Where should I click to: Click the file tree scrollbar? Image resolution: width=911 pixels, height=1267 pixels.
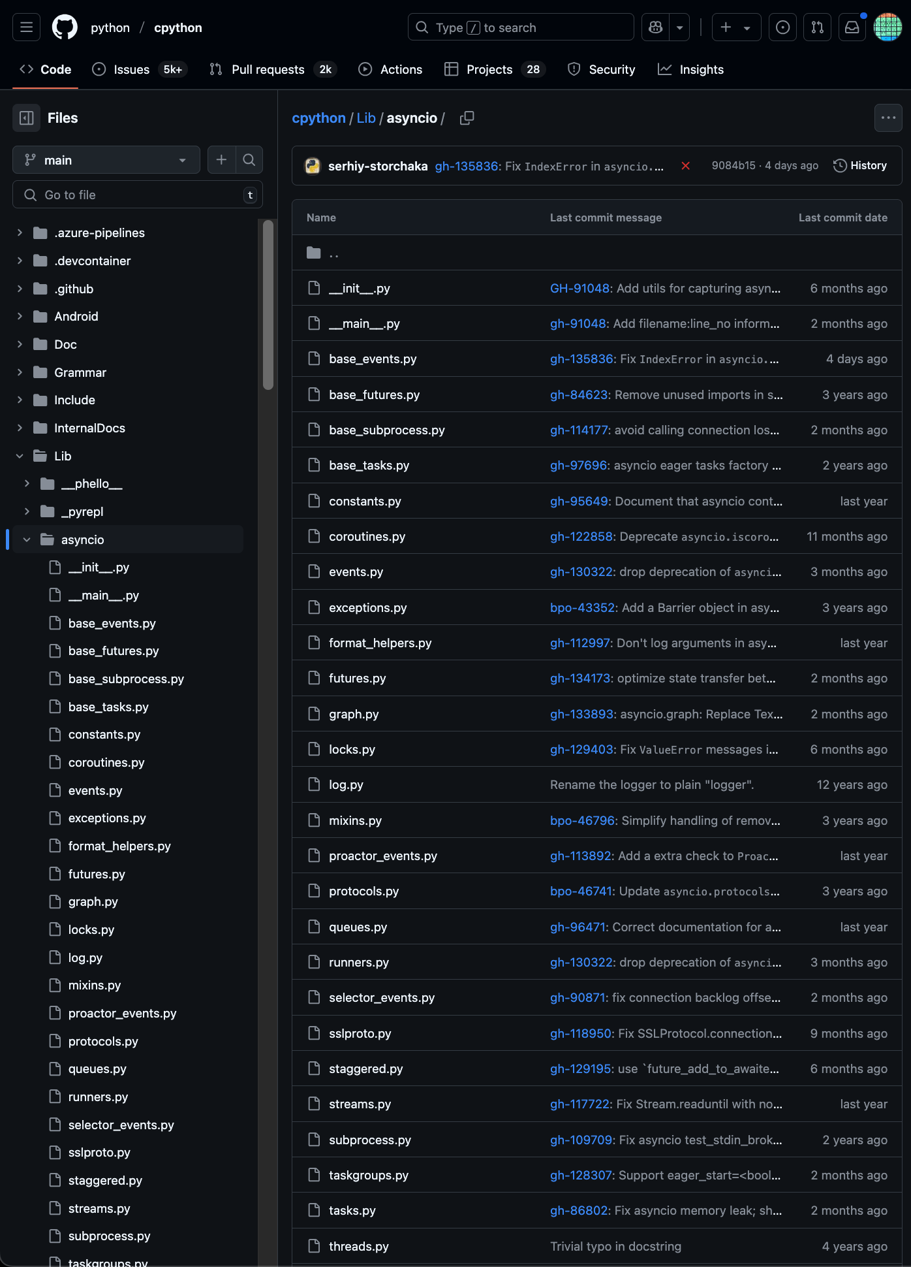(268, 304)
